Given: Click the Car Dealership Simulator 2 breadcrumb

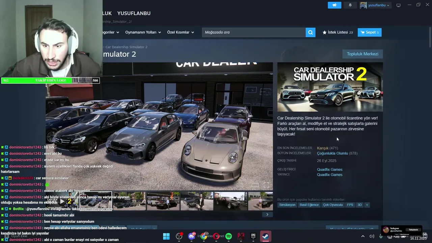Looking at the screenshot, I should [126, 47].
